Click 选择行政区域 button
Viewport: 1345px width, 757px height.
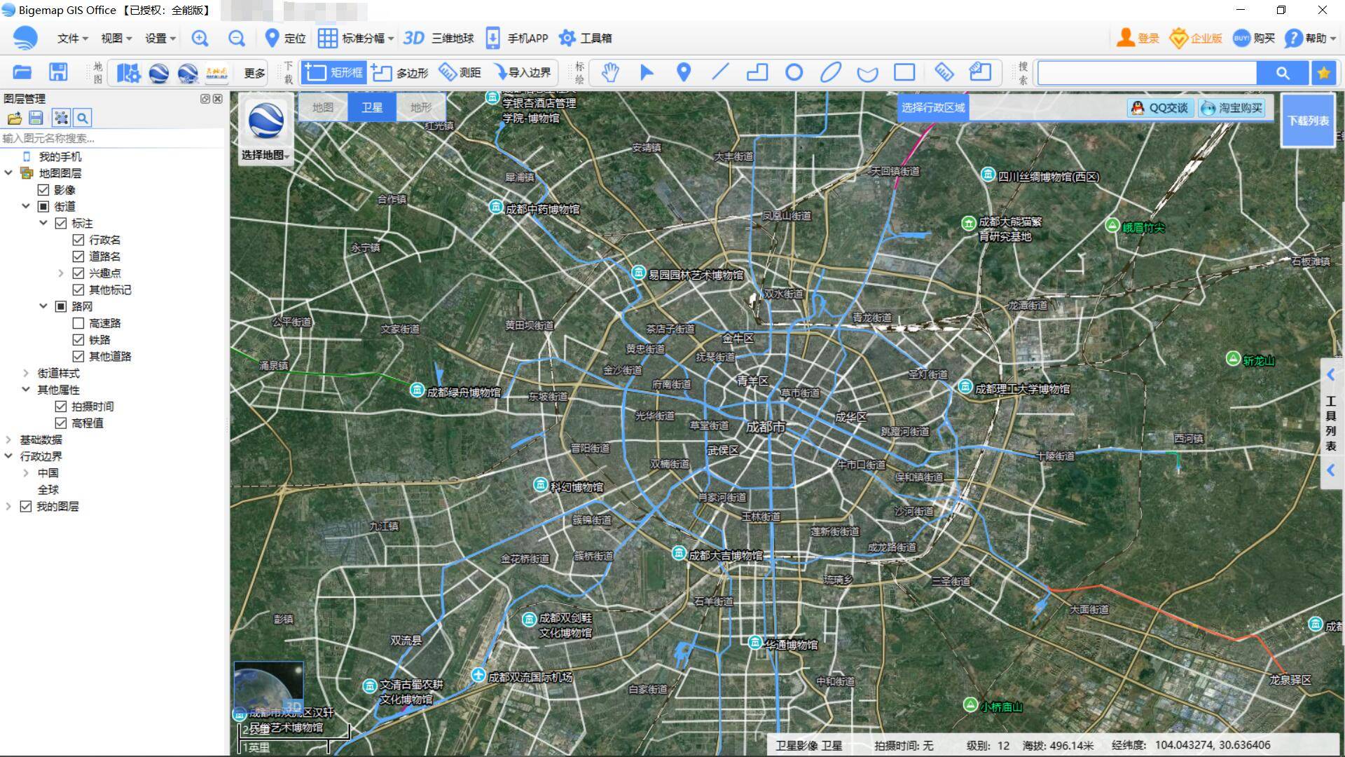pos(933,108)
